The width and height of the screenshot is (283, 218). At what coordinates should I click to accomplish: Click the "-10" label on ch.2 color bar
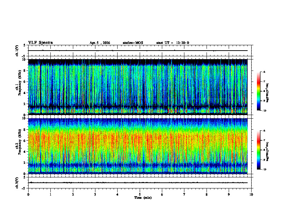(x=264, y=170)
